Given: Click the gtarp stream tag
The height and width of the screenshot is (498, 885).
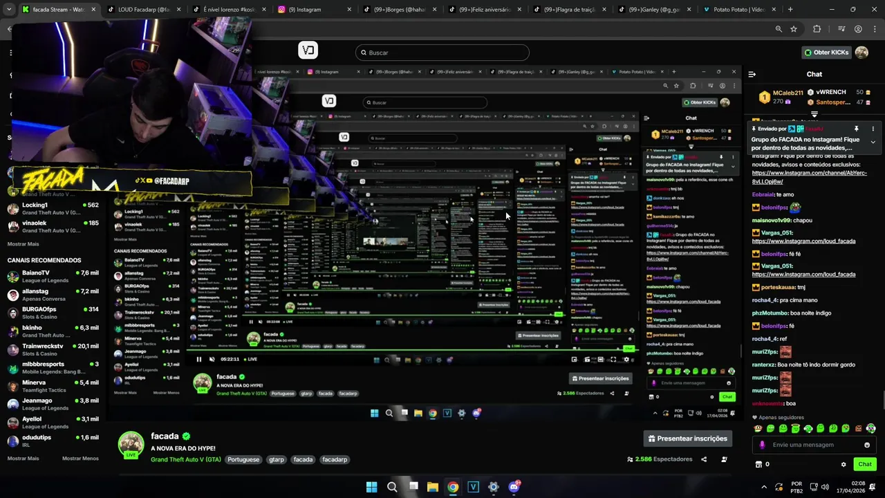Looking at the screenshot, I should tap(277, 459).
